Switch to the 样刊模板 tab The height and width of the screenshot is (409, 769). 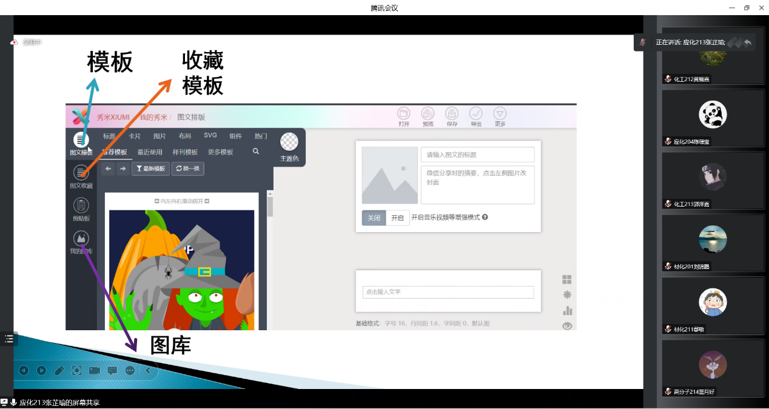click(185, 152)
